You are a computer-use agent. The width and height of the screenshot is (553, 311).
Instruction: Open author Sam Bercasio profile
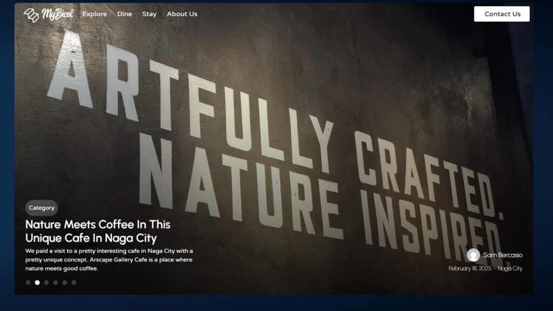[x=503, y=255]
